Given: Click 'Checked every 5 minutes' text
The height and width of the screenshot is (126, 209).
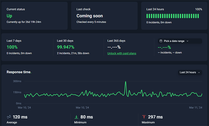Looking at the screenshot, I should 91,22.
